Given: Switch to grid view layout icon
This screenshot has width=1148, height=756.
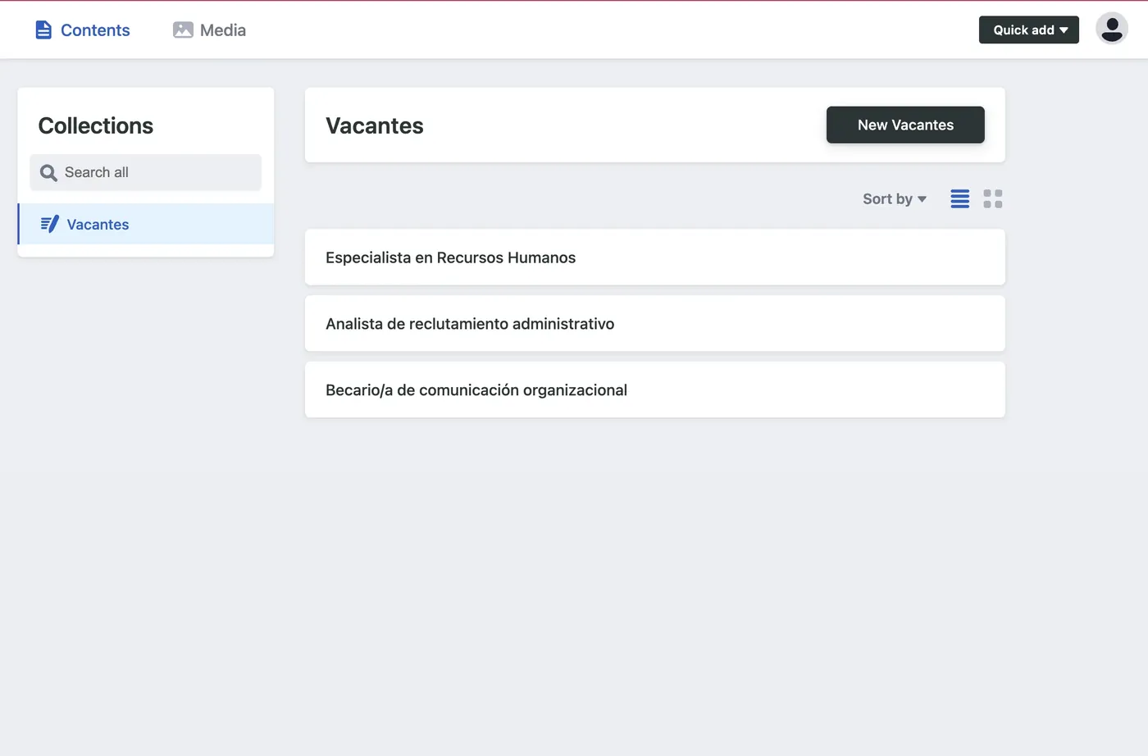Looking at the screenshot, I should [993, 198].
